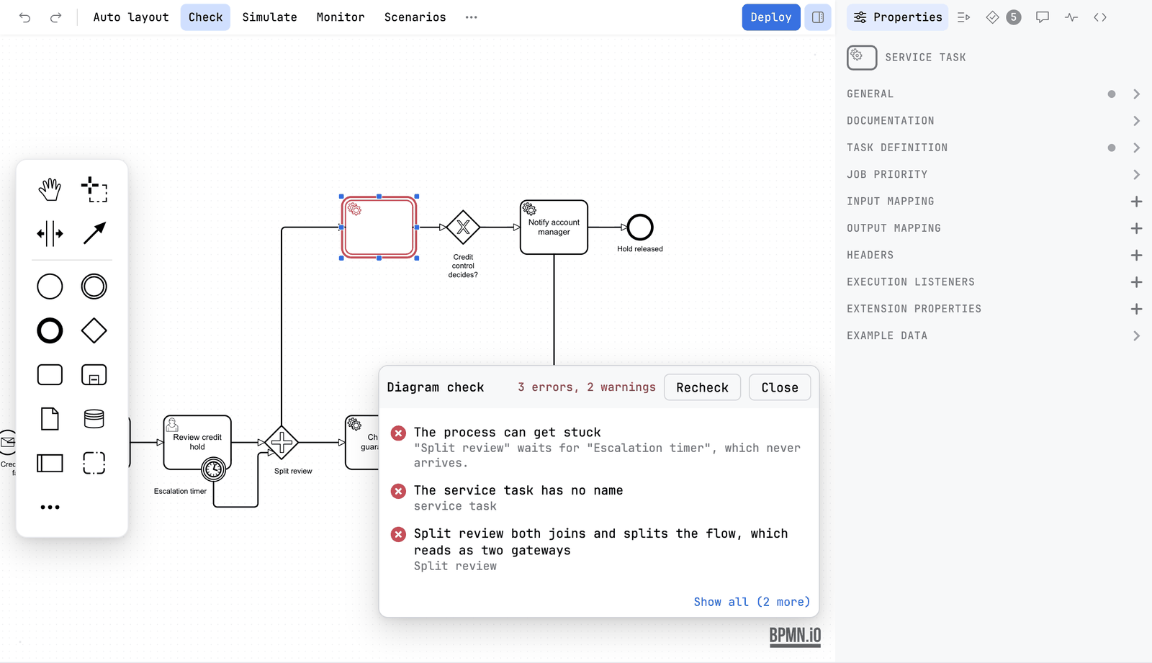Screen dimensions: 1152x663
Task: Close the Diagram check panel
Action: (780, 387)
